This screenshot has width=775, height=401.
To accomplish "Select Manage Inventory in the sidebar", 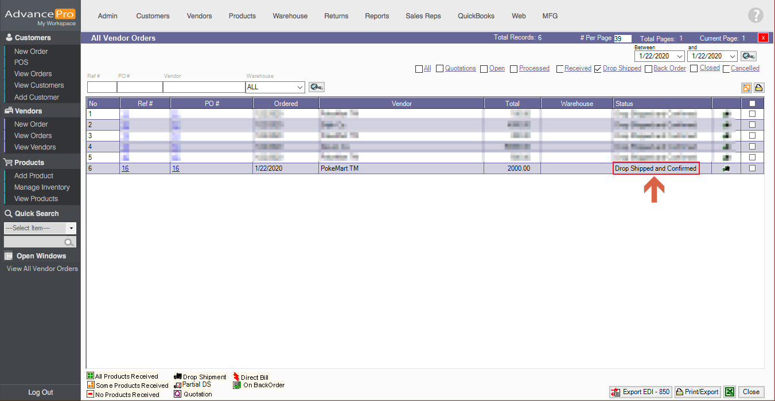I will pos(42,187).
